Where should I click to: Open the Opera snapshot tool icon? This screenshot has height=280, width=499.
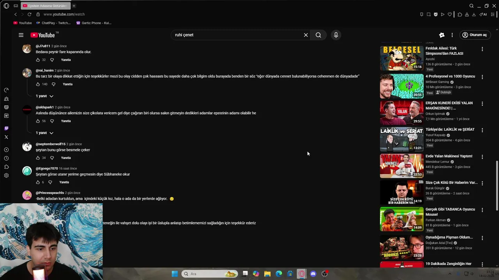coord(428,14)
